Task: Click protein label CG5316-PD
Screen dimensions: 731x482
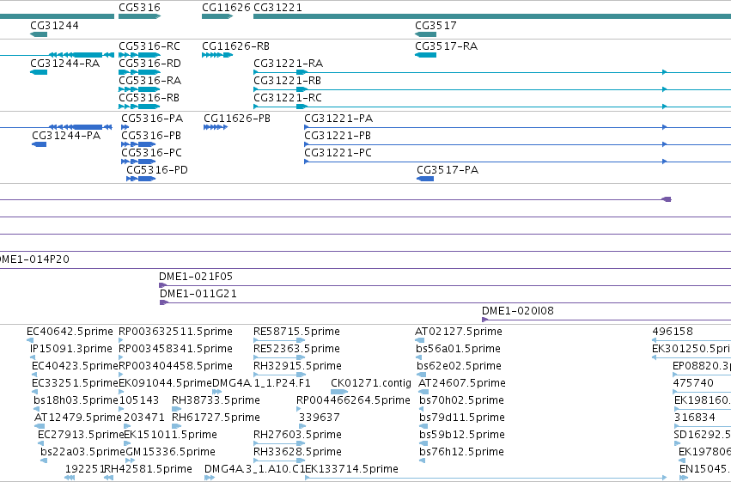Action: [x=157, y=170]
